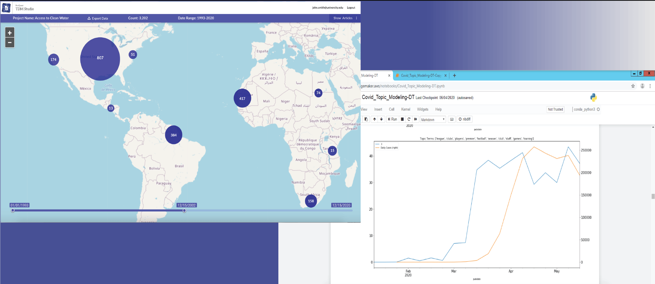The height and width of the screenshot is (284, 655).
Task: Toggle the Not Trusted notebook status
Action: [x=555, y=109]
